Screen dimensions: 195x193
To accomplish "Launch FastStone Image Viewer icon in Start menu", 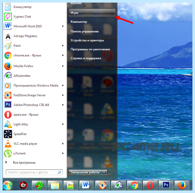I will tap(8, 95).
